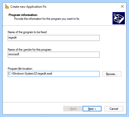
Task: Click the 'Name of the vendor' label
Action: click(30, 50)
